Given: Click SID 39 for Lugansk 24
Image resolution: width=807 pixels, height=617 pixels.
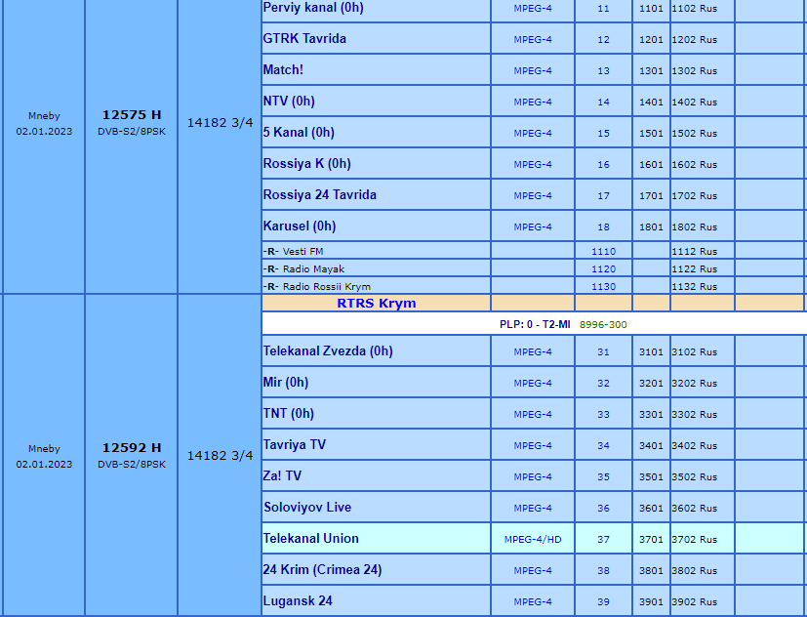Looking at the screenshot, I should [604, 601].
